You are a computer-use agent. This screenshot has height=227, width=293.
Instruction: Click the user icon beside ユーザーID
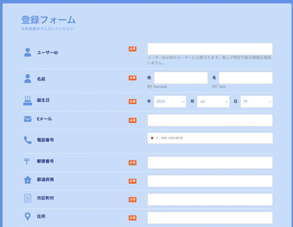point(27,52)
